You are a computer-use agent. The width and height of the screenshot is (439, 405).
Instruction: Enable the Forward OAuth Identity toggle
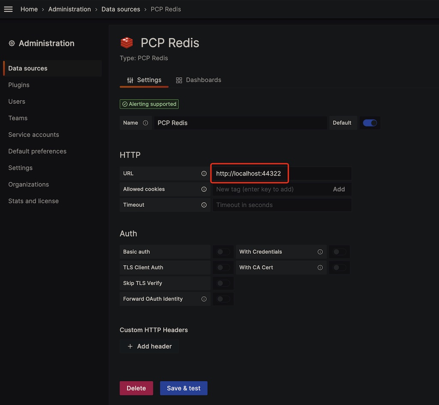coord(223,299)
